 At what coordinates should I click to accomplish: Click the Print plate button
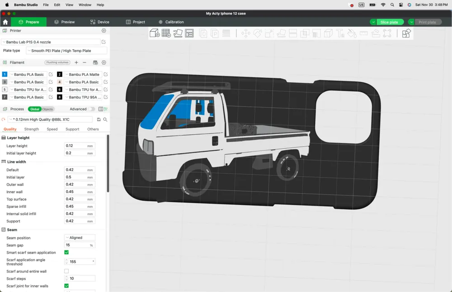427,22
